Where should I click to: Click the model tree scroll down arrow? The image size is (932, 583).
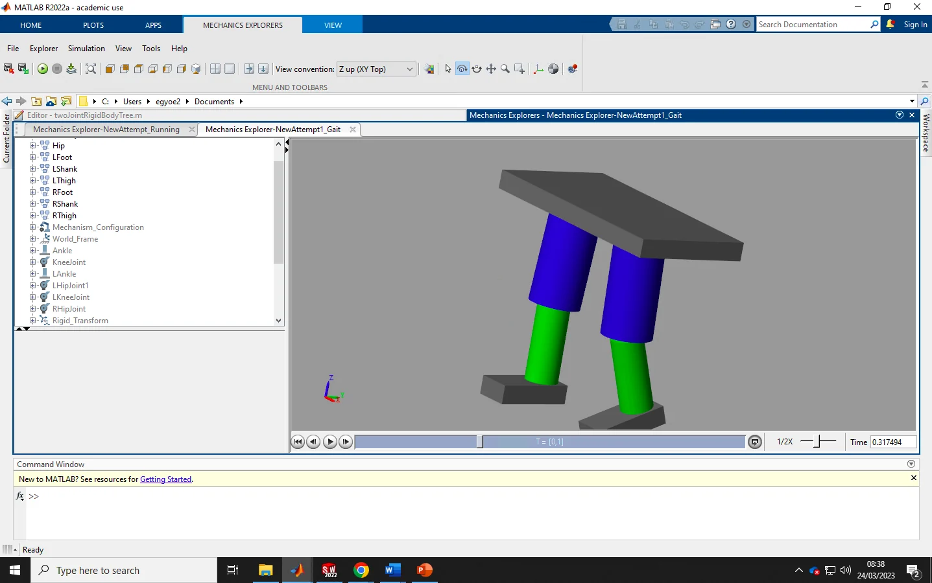click(279, 321)
